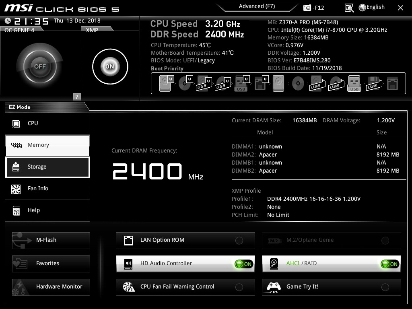Click the DIMMA2 Apacer row
412x309 pixels.
pyautogui.click(x=315, y=154)
